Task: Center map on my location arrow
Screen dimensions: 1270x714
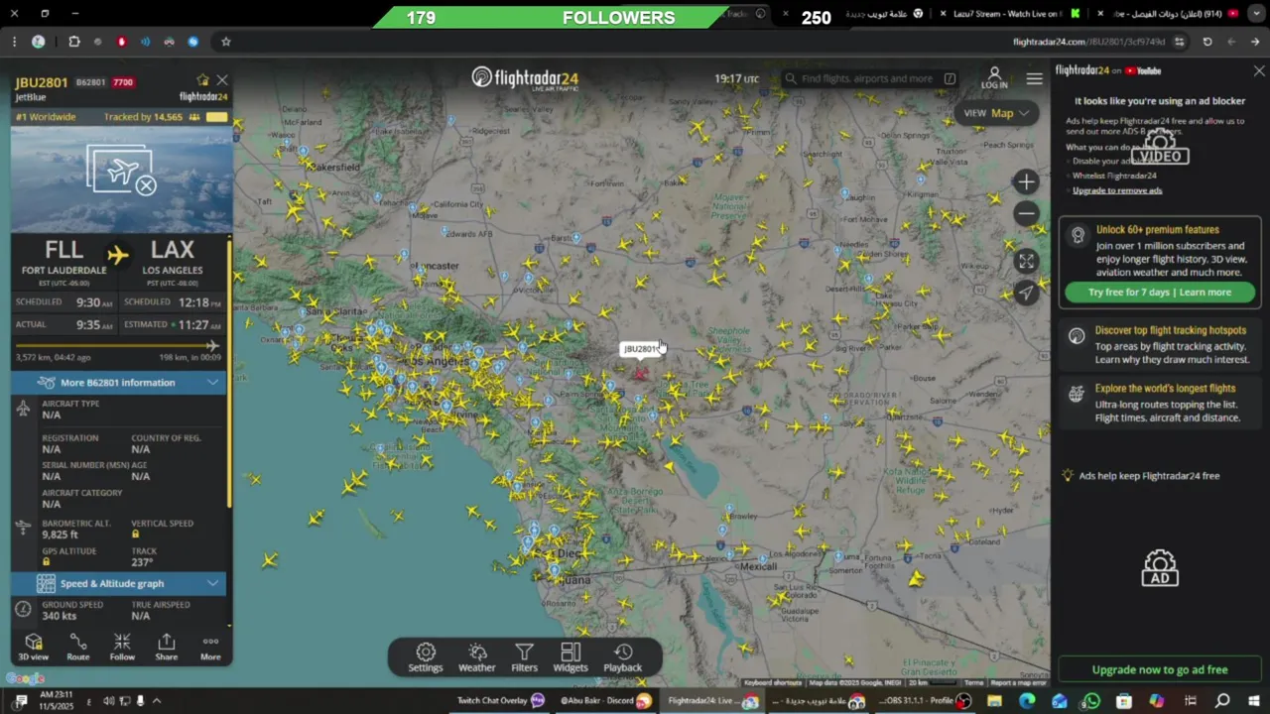Action: 1026,292
